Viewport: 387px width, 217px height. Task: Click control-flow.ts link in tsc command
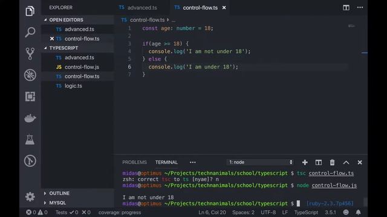(331, 173)
